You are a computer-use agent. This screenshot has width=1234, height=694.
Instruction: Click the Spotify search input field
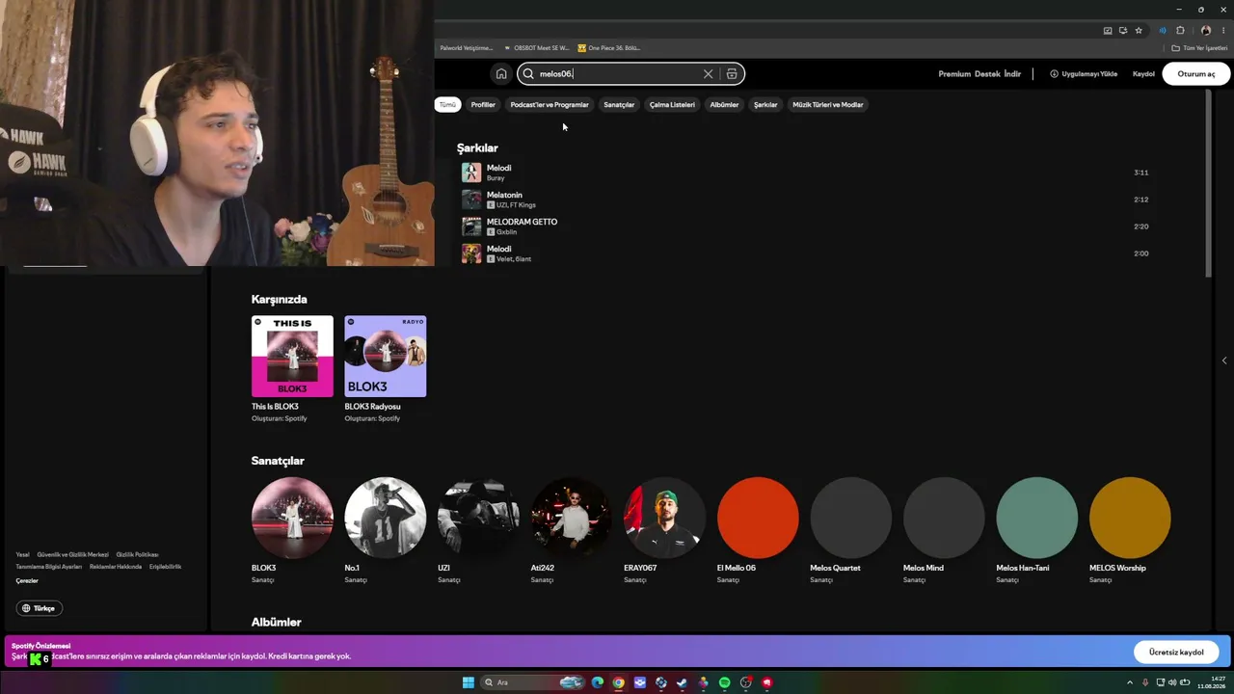[x=630, y=73]
